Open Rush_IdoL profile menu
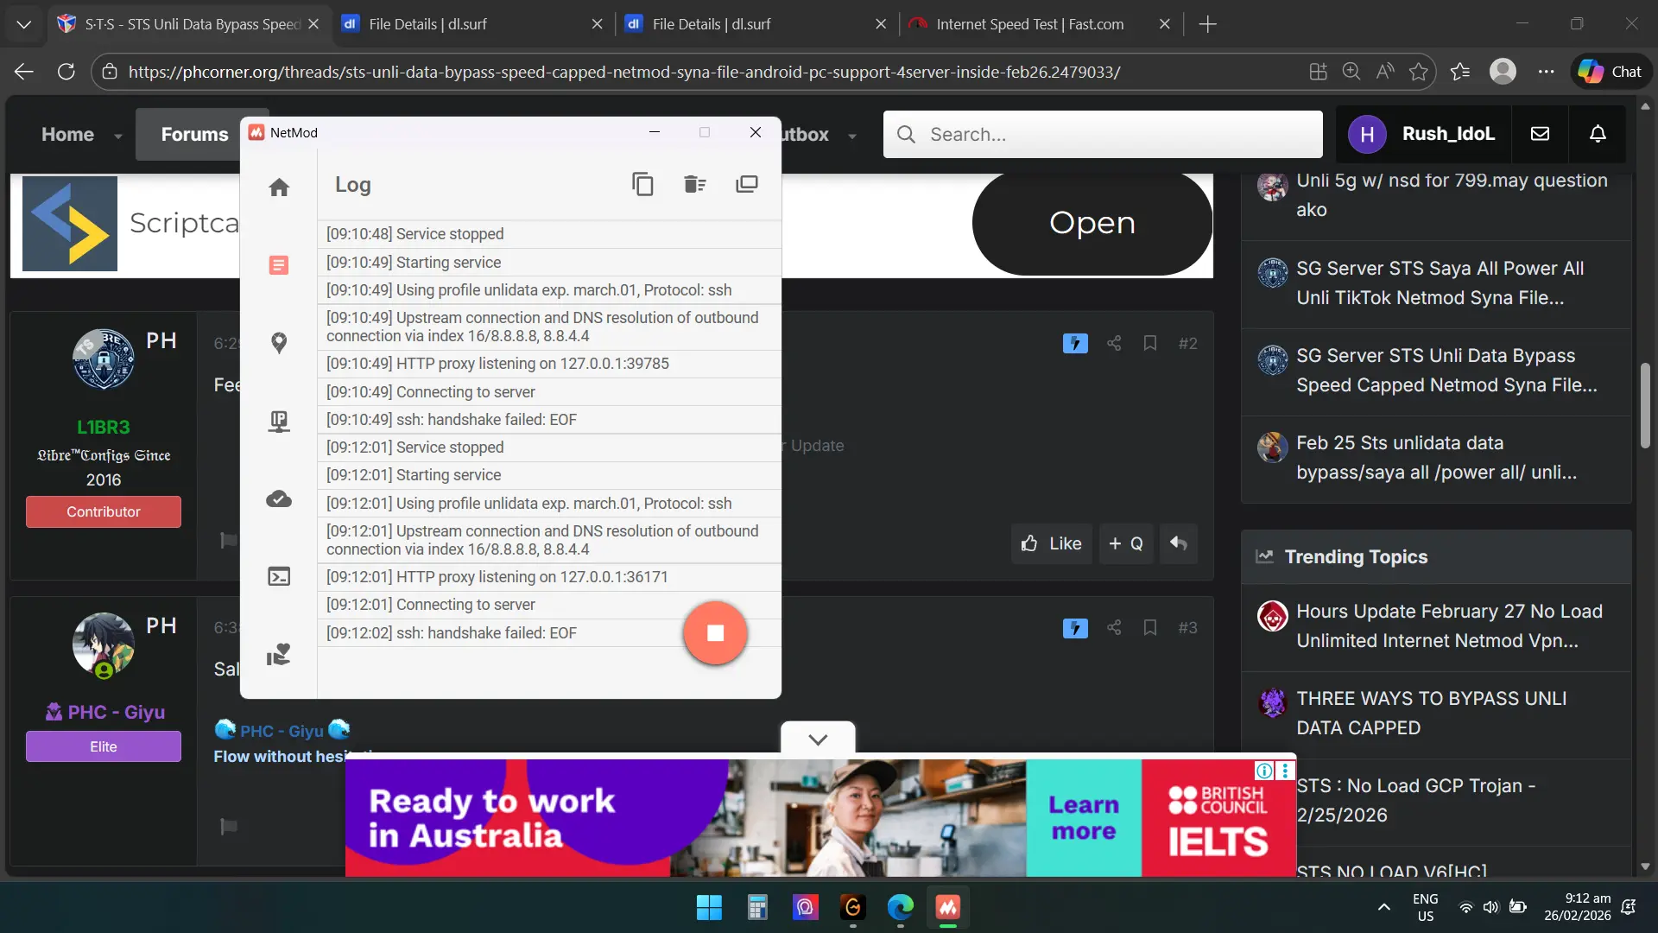Viewport: 1658px width, 933px height. coord(1423,134)
